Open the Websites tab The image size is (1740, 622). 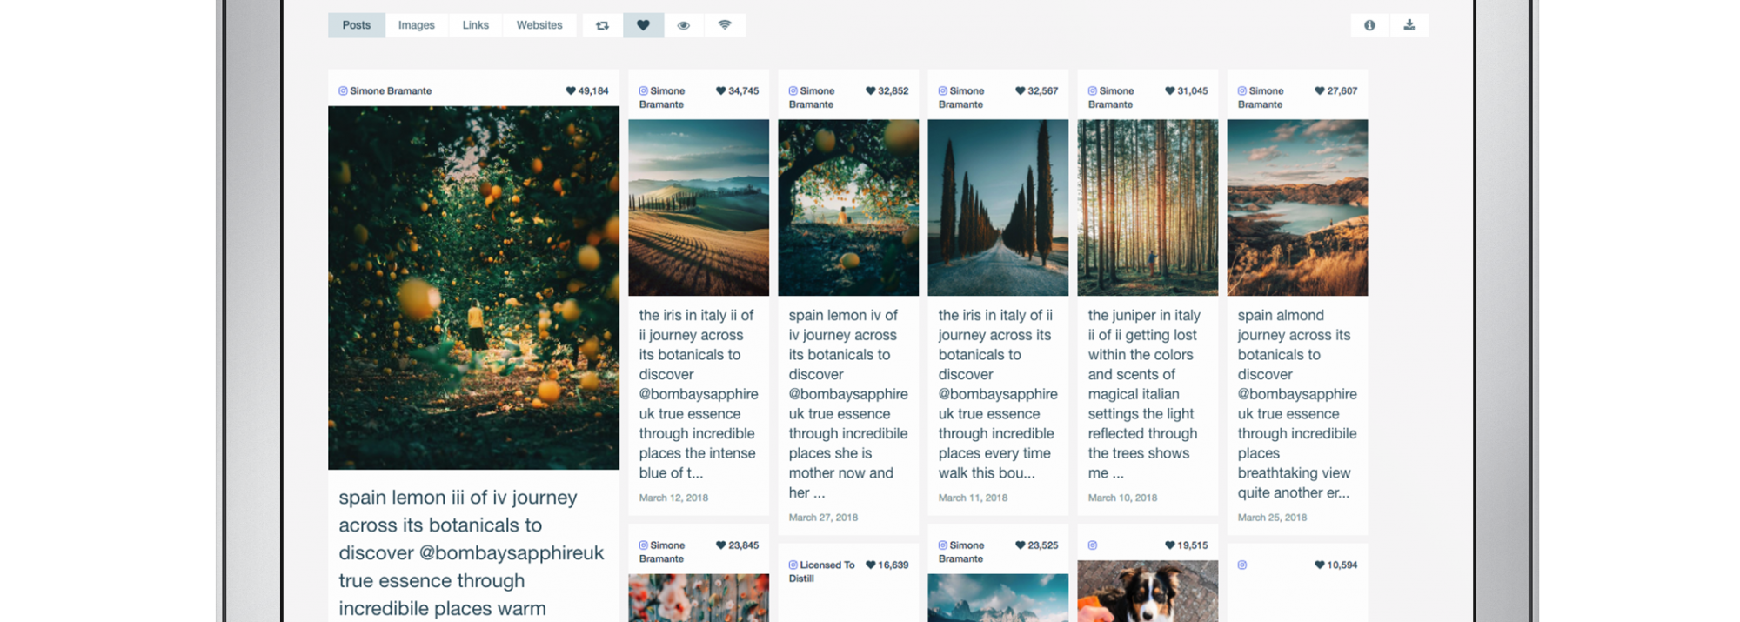[x=539, y=25]
